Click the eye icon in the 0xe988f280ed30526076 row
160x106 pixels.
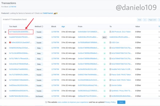[x=5, y=91]
